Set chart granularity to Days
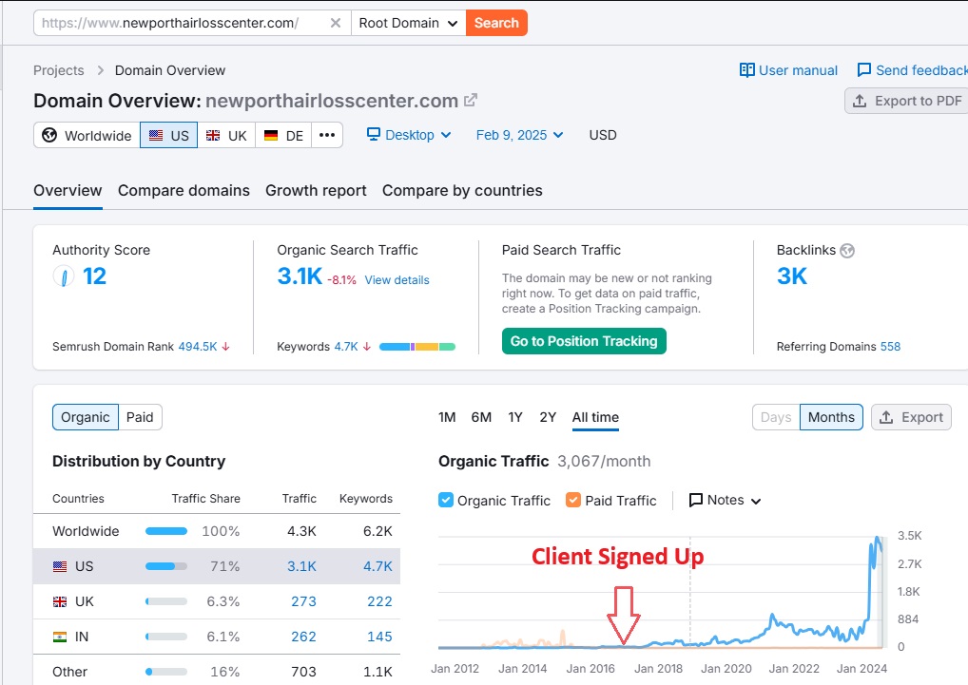 point(776,417)
